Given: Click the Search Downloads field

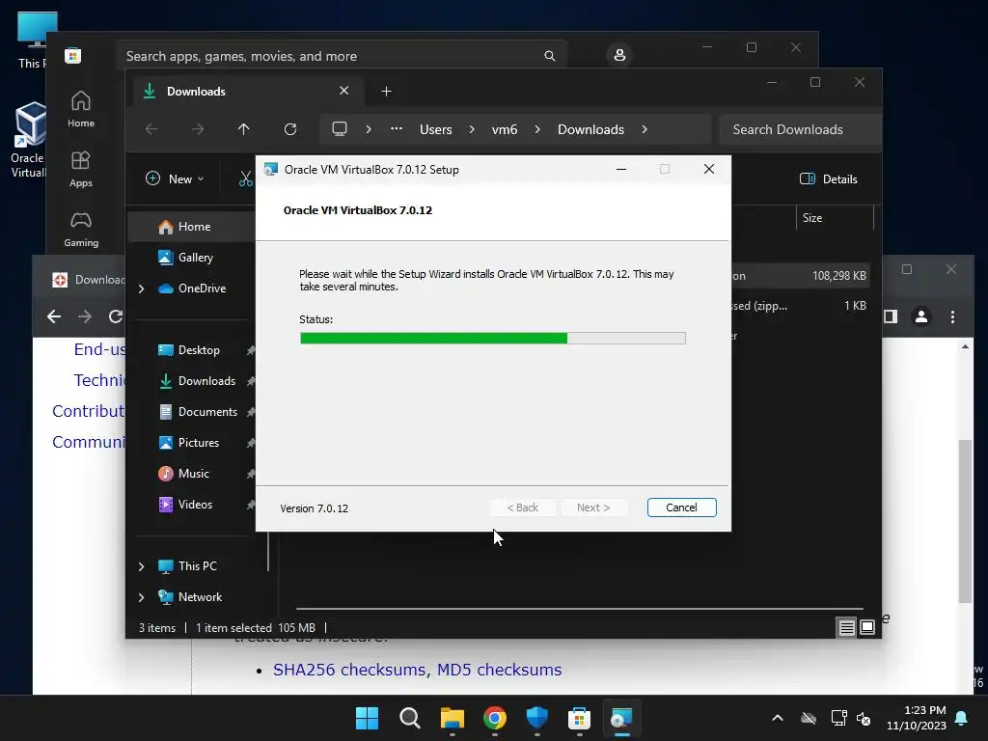Looking at the screenshot, I should click(800, 129).
